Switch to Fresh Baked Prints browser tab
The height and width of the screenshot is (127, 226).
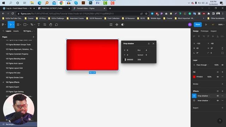coord(19,8)
